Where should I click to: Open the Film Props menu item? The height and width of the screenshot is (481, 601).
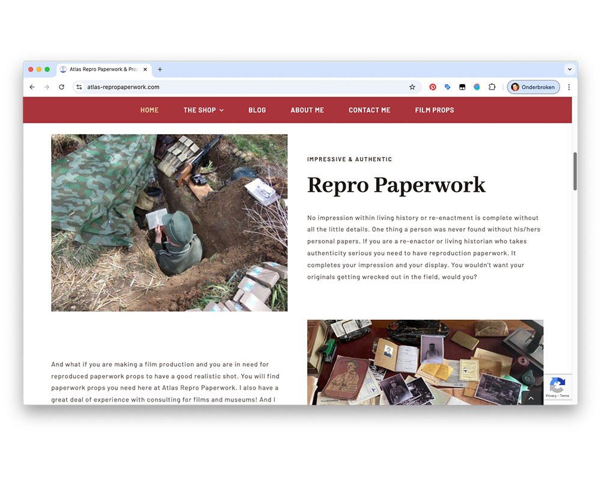pos(435,110)
